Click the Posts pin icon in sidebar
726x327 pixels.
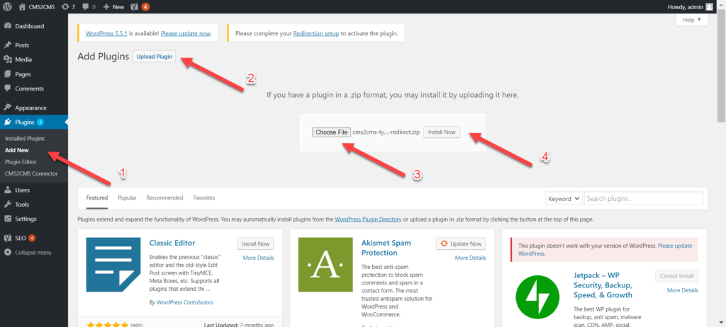coord(7,45)
